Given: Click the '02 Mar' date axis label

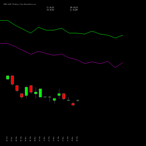Looking at the screenshot, I should (16, 139).
